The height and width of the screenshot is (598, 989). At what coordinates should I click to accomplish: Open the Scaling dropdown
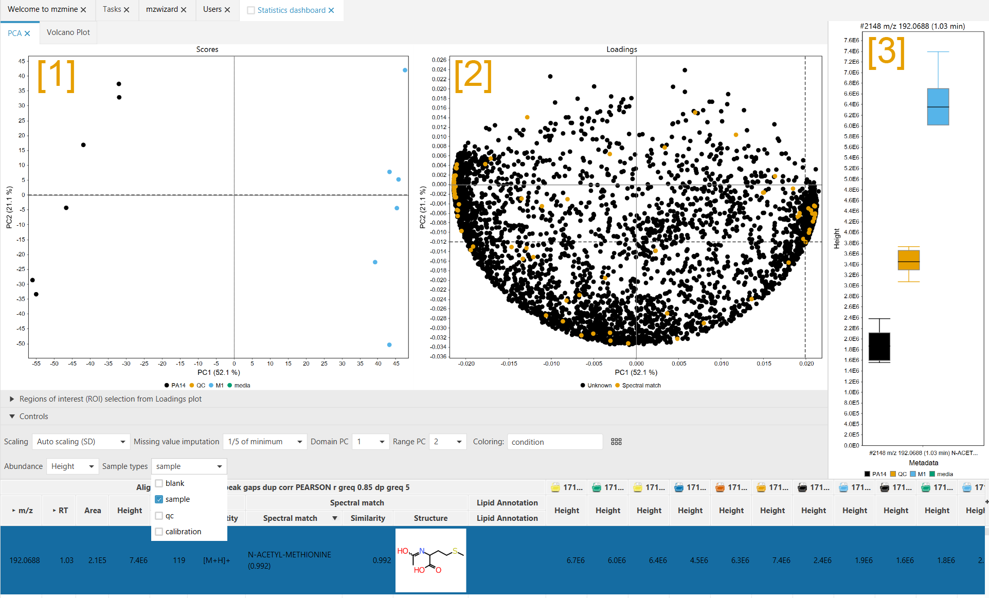pyautogui.click(x=80, y=442)
